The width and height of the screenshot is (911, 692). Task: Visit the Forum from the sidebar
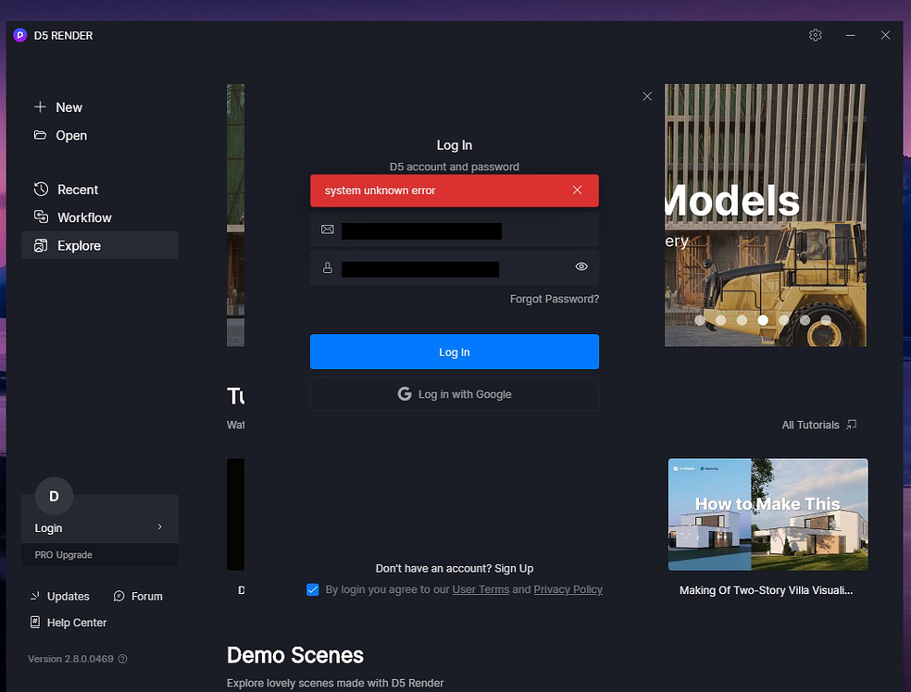(x=138, y=596)
